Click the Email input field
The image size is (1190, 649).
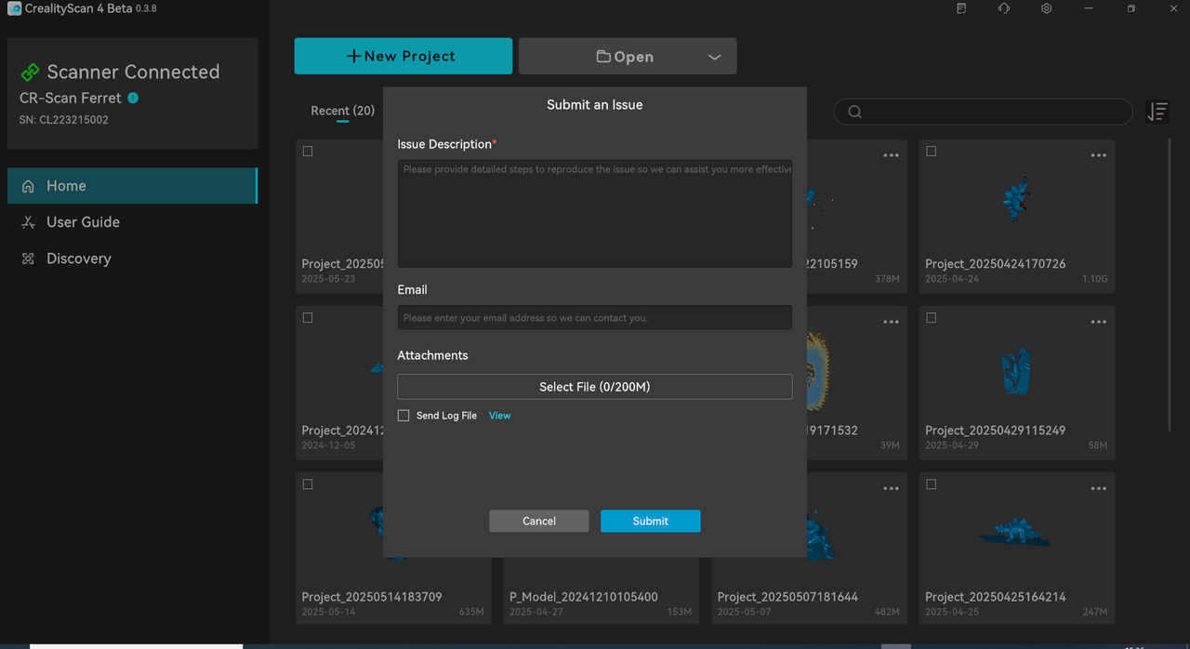[595, 317]
